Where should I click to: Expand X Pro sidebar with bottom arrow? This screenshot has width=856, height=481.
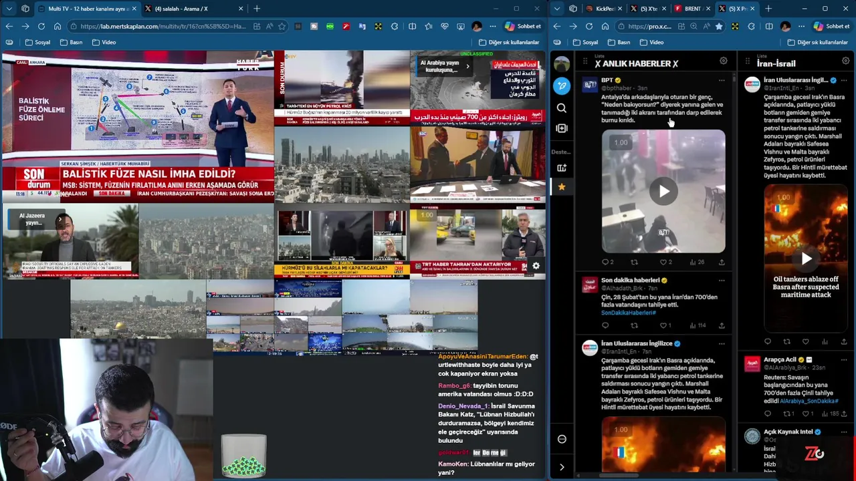click(x=562, y=467)
